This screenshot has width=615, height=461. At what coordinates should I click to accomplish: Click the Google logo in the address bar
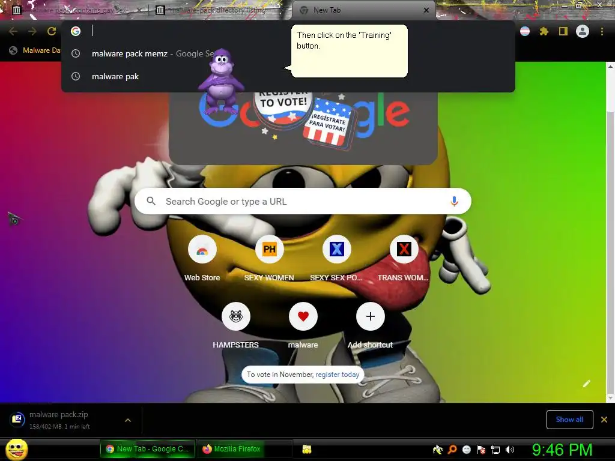tap(76, 31)
